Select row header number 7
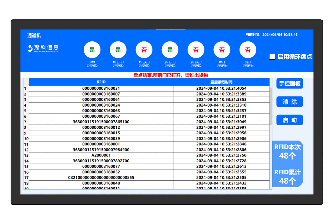This screenshot has width=334, height=221. point(25,122)
